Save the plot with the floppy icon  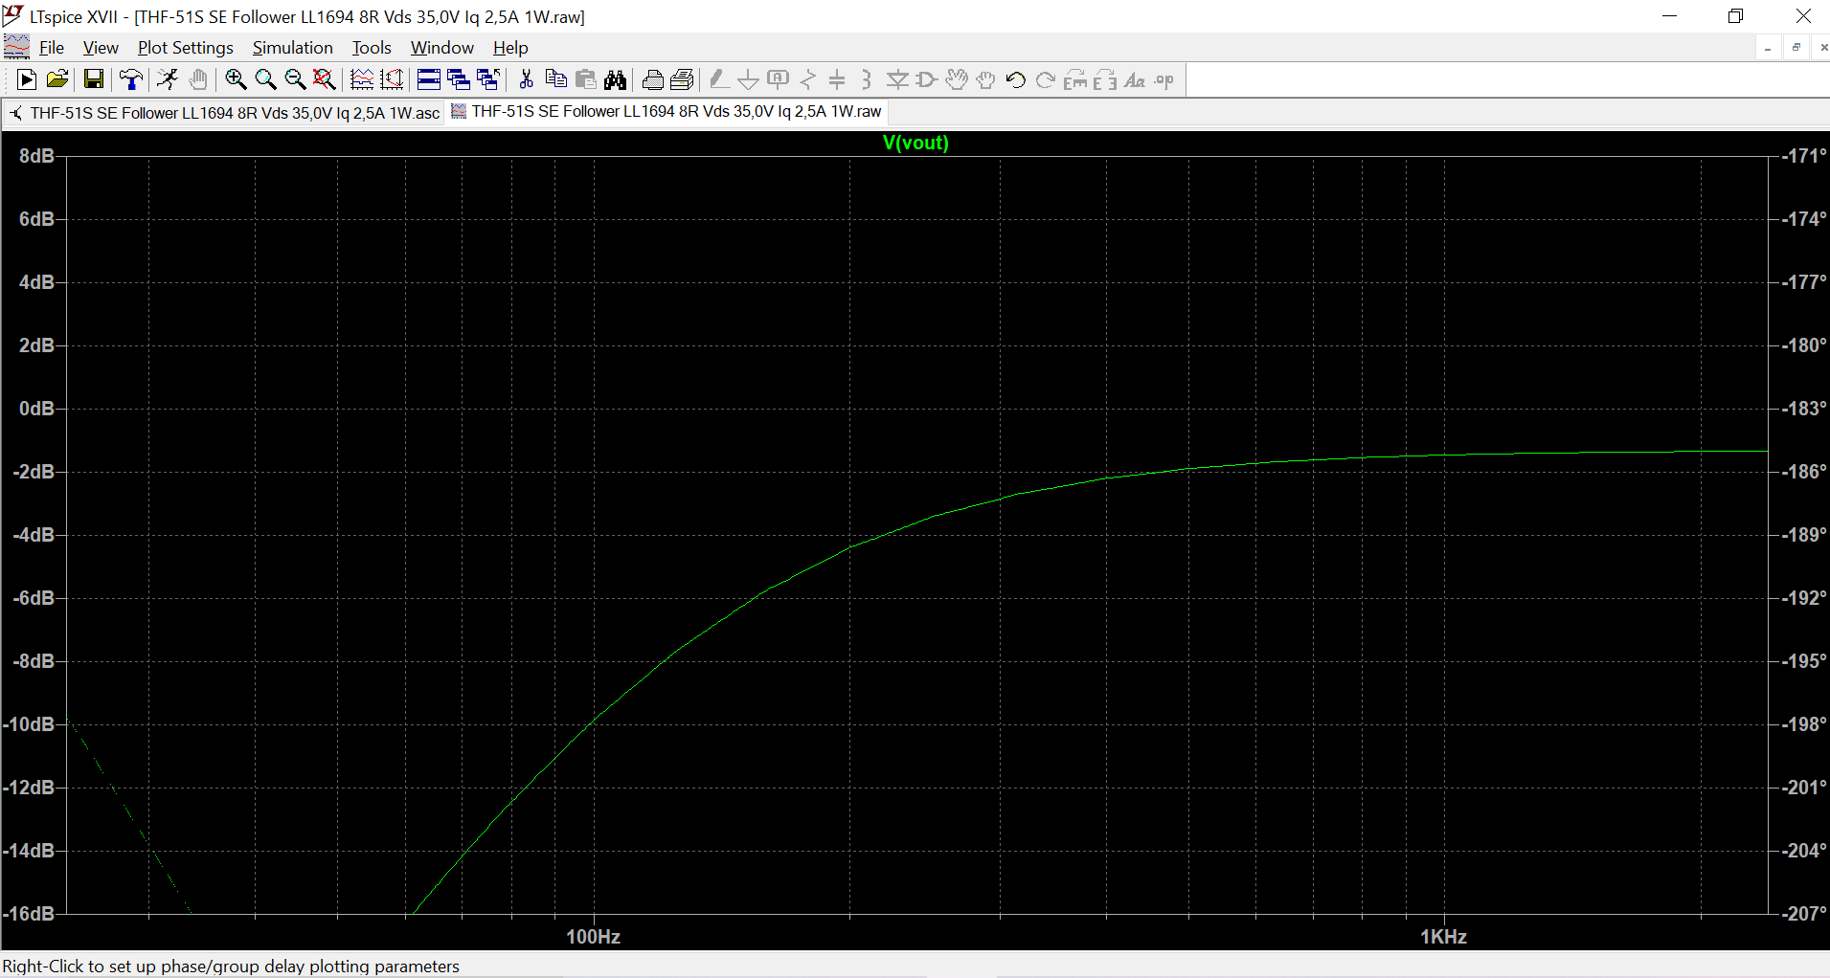93,80
